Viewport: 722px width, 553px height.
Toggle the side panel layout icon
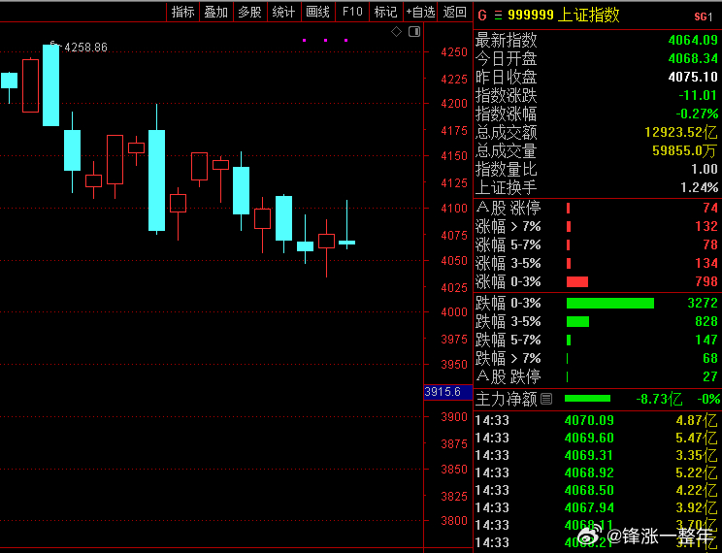pyautogui.click(x=414, y=32)
